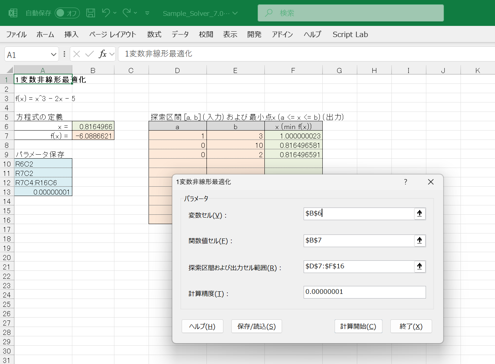Screen dimensions: 495x364
Task: Collapse dialog via 変数セル range picker arrow
Action: click(419, 213)
